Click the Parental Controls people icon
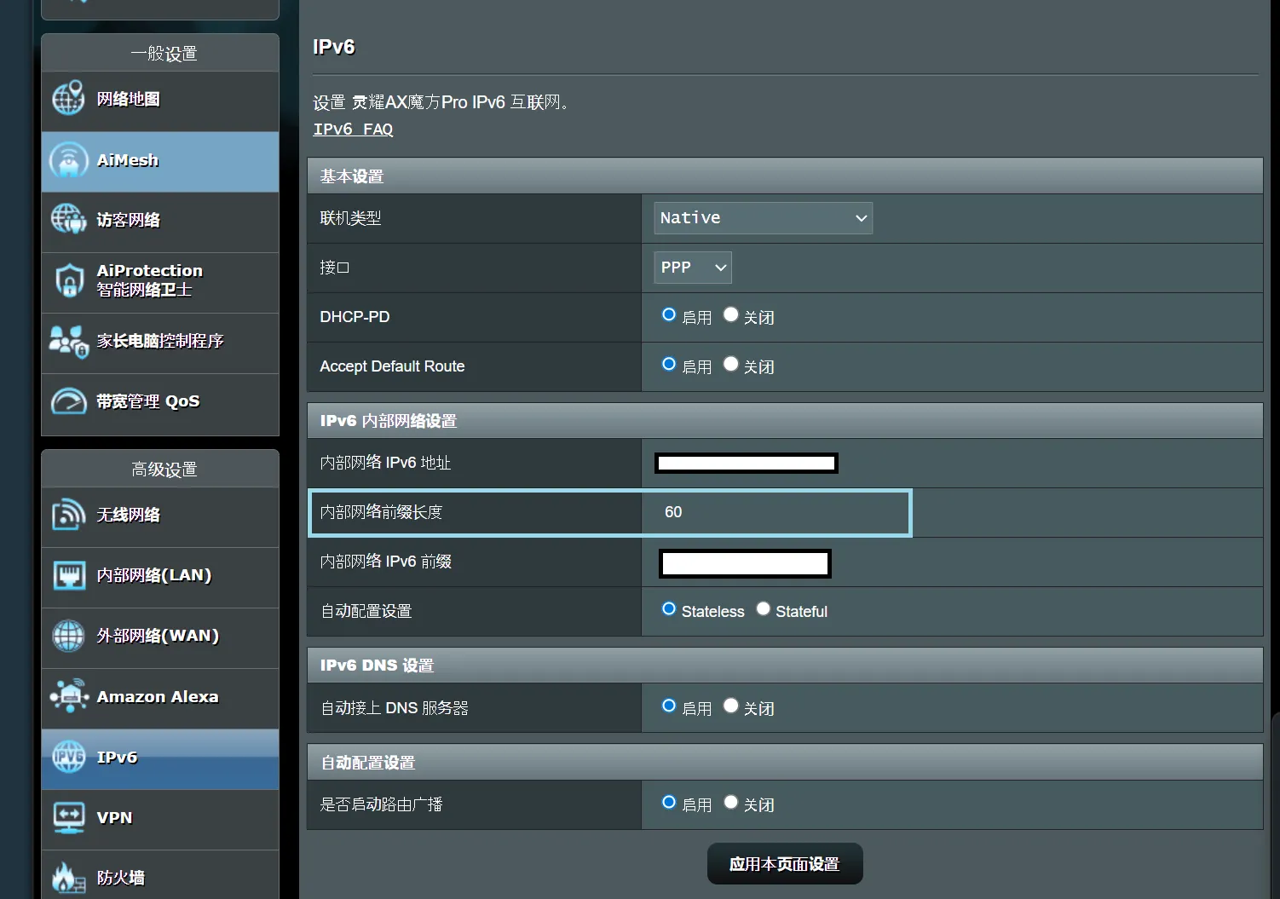This screenshot has width=1280, height=899. 68,341
